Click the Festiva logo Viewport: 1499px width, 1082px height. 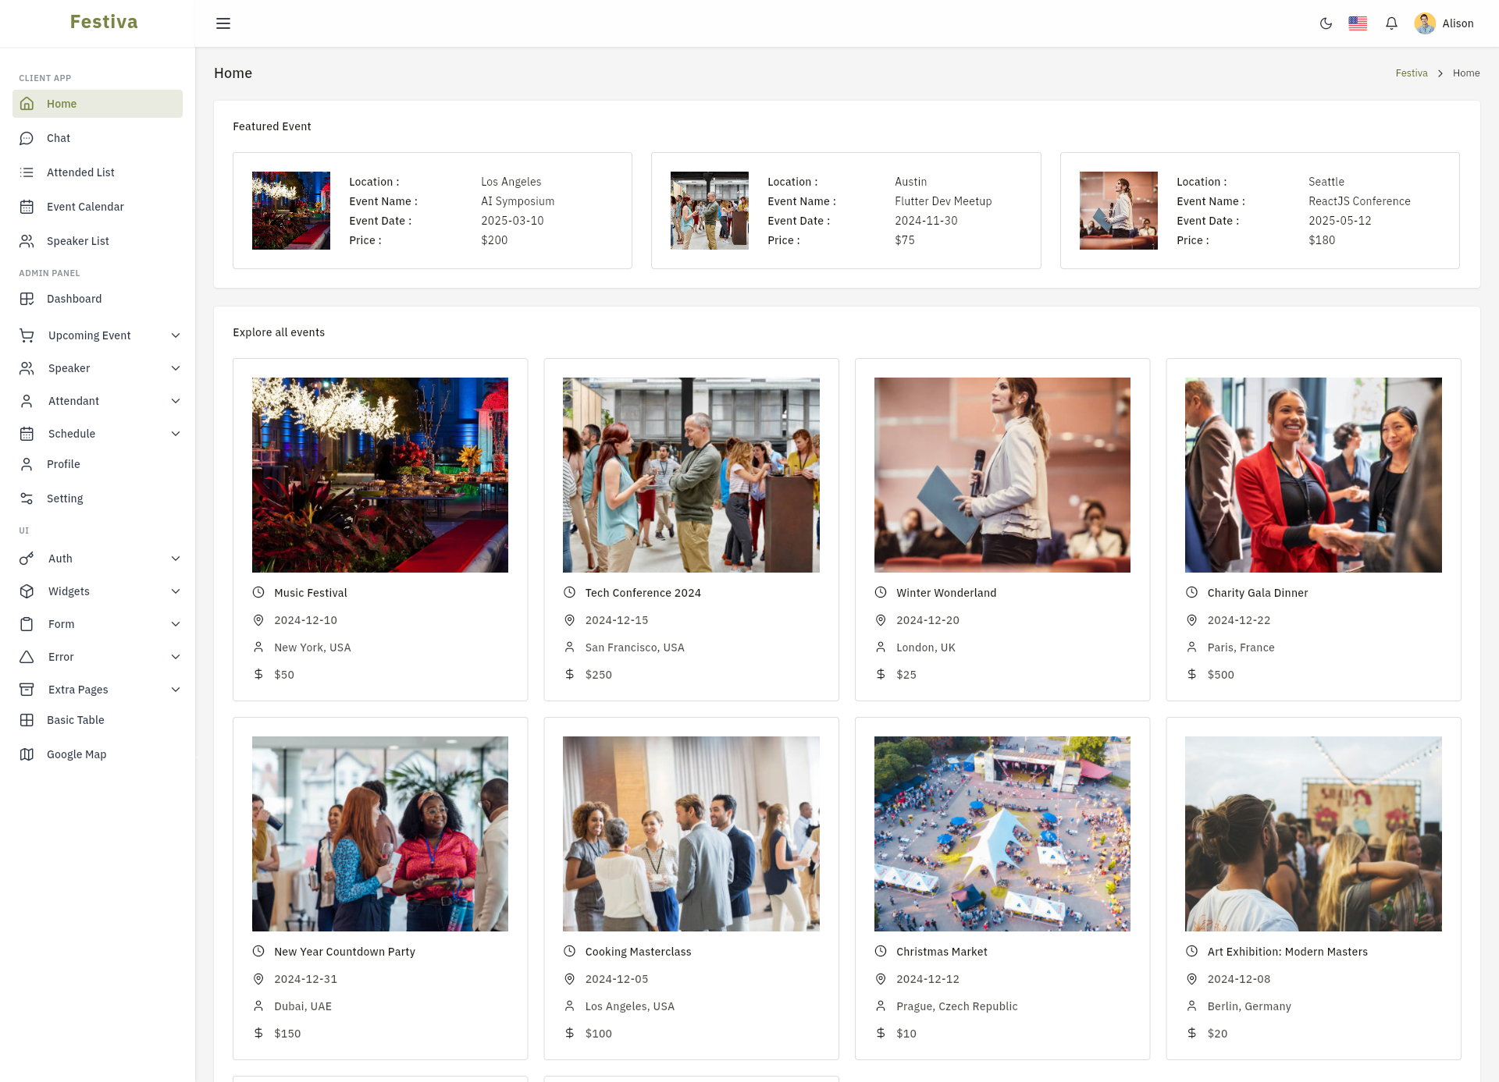tap(104, 22)
